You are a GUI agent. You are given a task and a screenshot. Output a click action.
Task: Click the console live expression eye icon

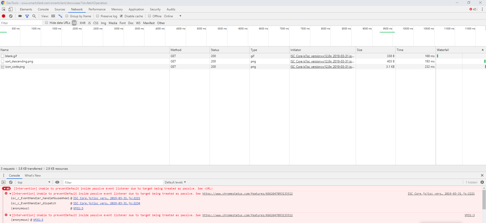tap(57, 182)
